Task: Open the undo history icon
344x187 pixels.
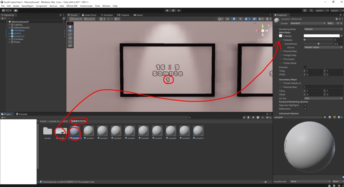Action: (305, 10)
